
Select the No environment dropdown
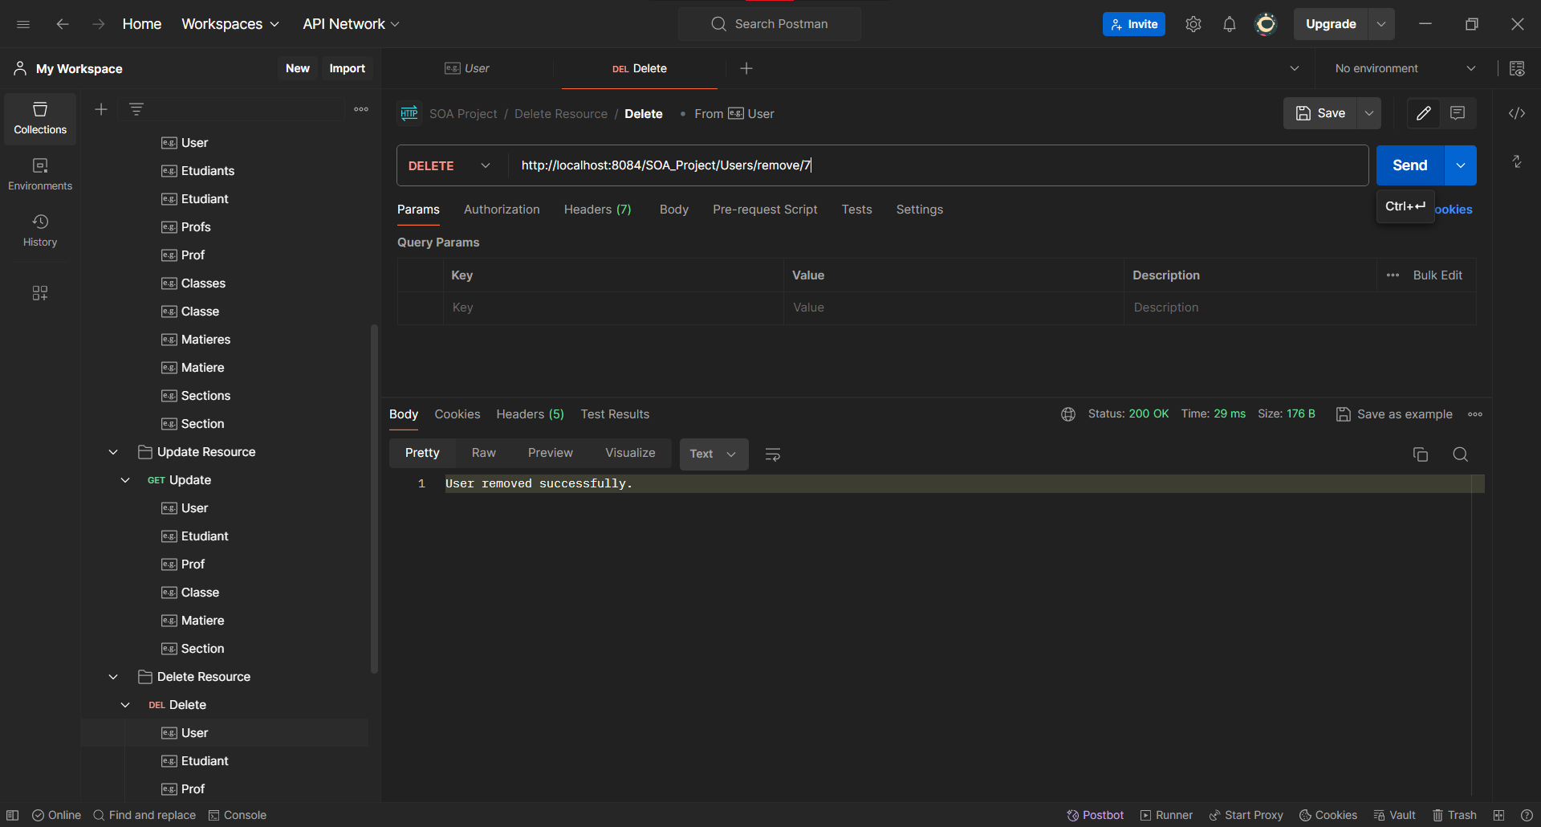point(1405,68)
